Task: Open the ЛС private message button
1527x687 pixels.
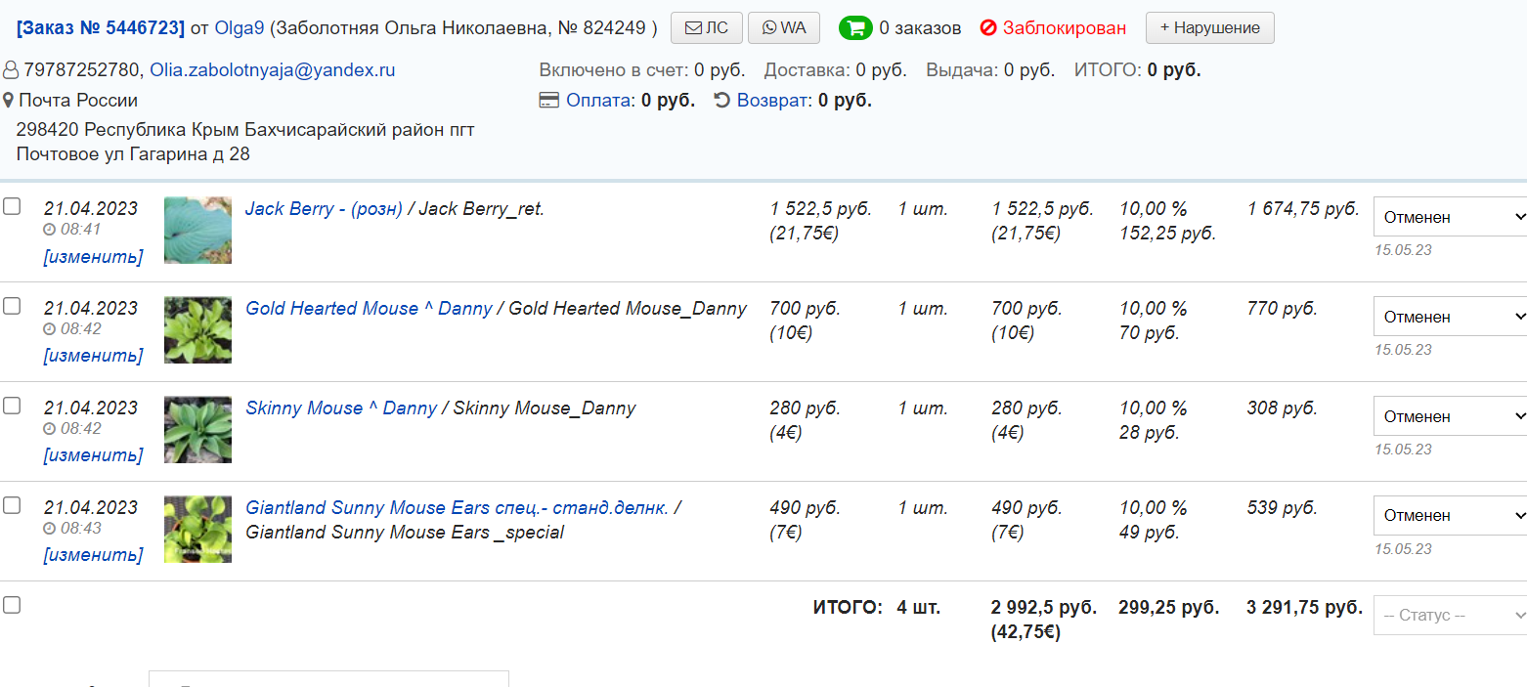Action: click(x=706, y=28)
